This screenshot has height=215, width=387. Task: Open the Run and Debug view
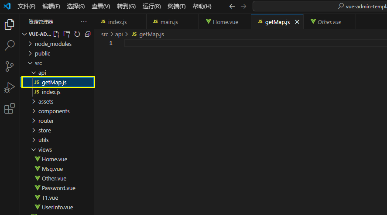(9, 87)
